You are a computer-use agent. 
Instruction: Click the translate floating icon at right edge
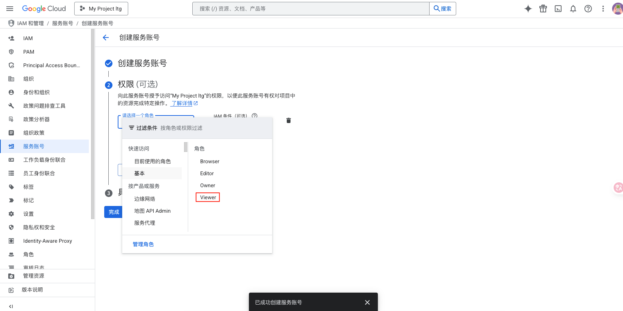618,187
